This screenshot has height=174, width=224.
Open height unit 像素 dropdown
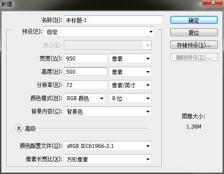(130, 72)
